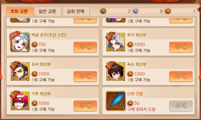Image resolution: width=201 pixels, height=120 pixels.
Task: Open the 백설 공주 skin portrait icon
Action: [x=20, y=42]
